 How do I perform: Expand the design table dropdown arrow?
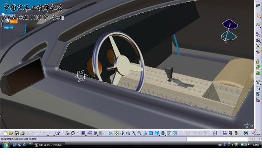(86, 135)
